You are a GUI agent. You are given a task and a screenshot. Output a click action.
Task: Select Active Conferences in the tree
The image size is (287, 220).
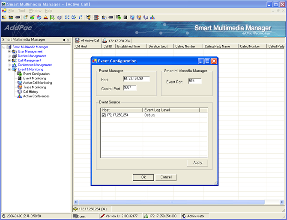(36, 96)
